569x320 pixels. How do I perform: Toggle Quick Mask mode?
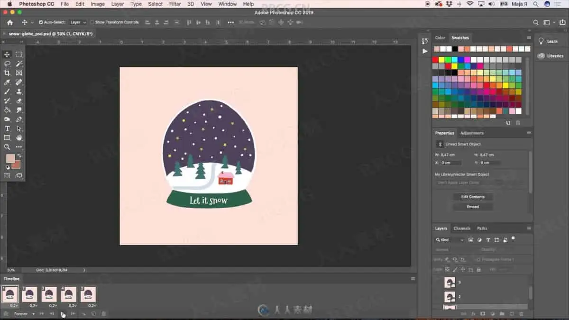(x=8, y=176)
